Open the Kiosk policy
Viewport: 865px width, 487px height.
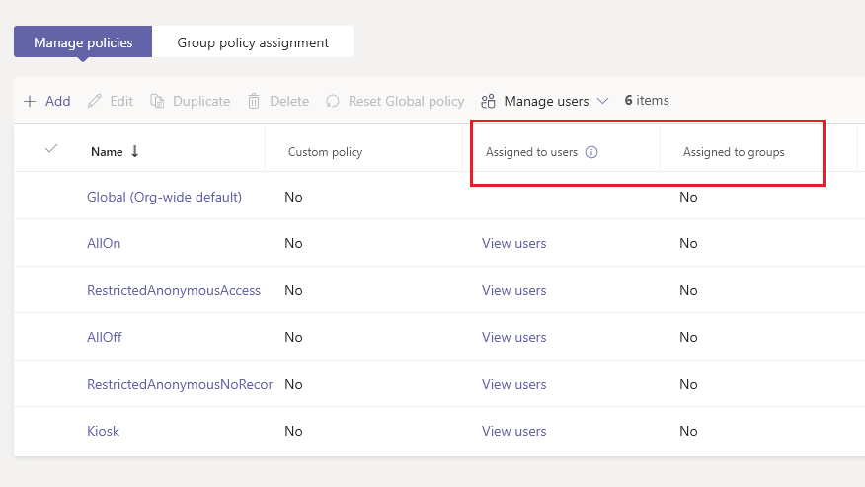[x=103, y=431]
